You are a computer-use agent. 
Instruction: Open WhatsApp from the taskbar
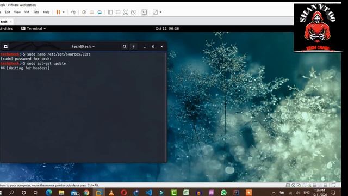223,192
